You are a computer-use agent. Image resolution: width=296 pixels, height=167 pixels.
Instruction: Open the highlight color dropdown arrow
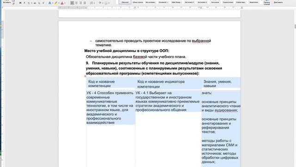tap(59, 3)
